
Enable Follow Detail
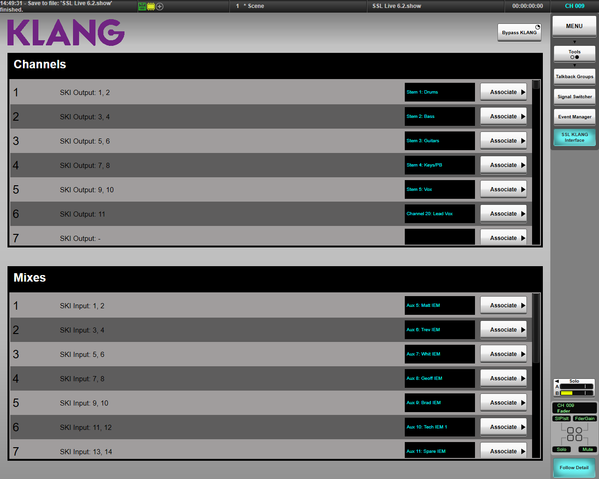point(574,467)
